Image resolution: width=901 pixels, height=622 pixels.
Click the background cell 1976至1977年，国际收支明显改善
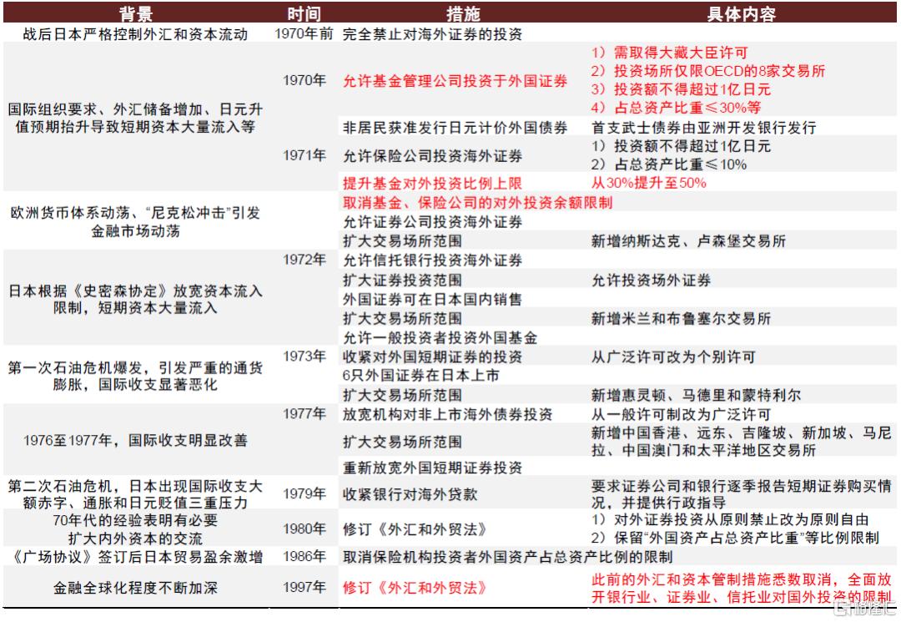(x=136, y=440)
